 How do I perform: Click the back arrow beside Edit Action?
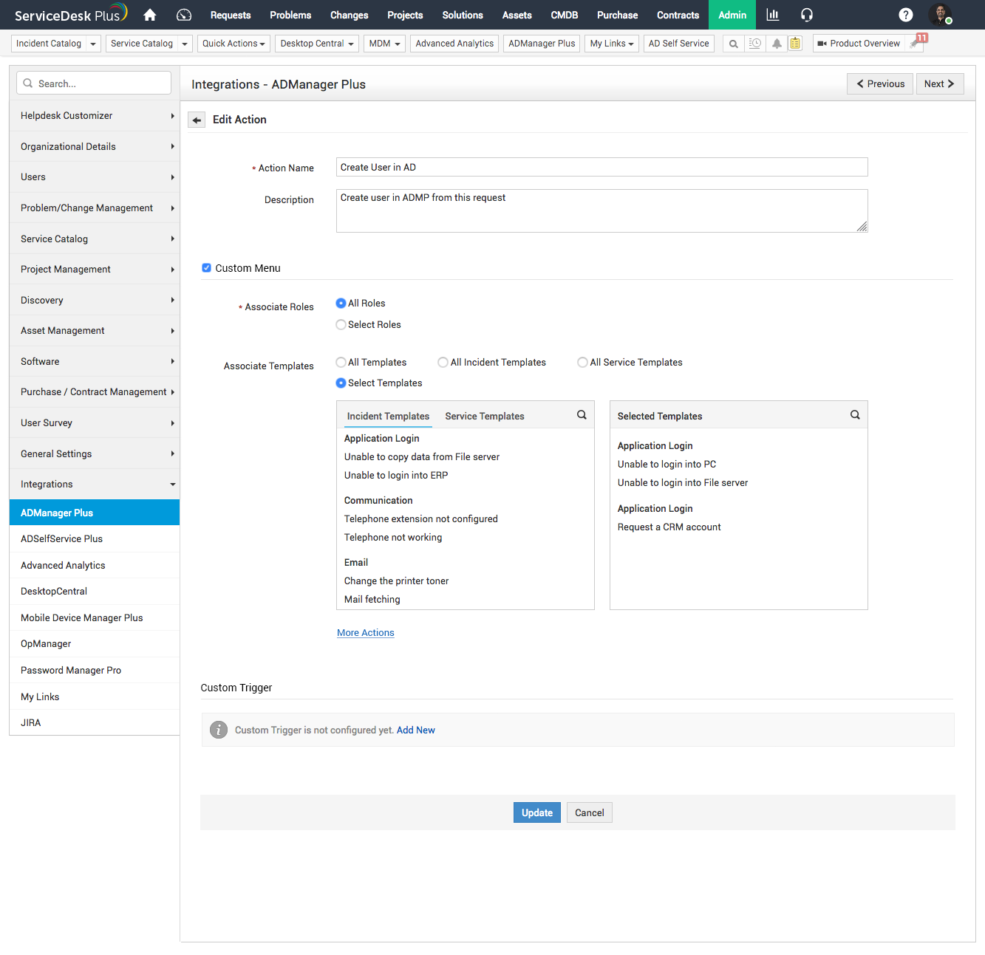pyautogui.click(x=197, y=120)
